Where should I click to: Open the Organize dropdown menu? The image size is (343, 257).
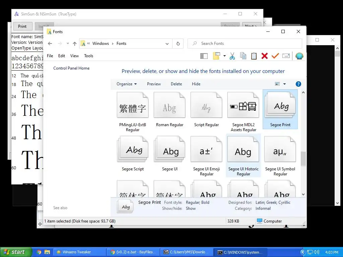click(x=126, y=84)
